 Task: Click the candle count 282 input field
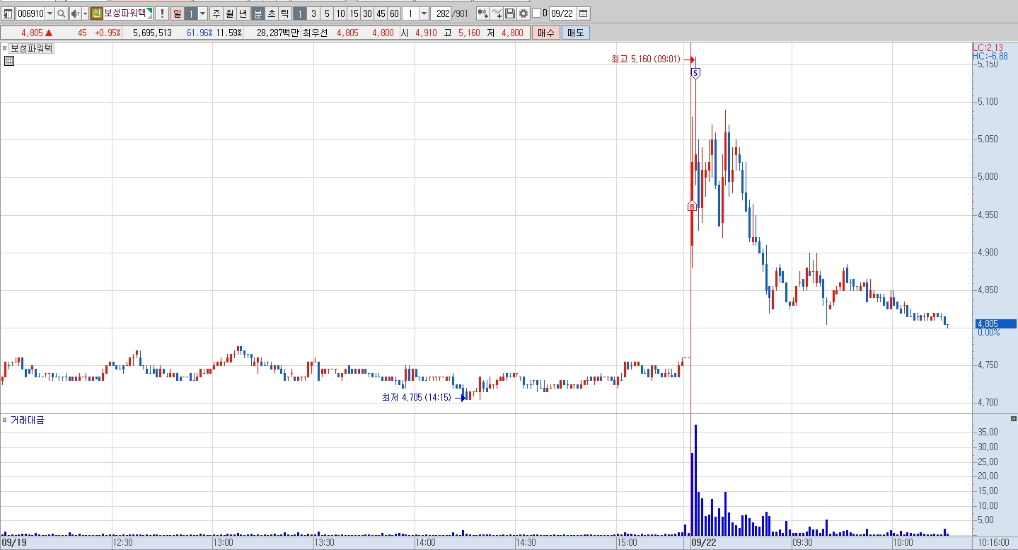[441, 13]
